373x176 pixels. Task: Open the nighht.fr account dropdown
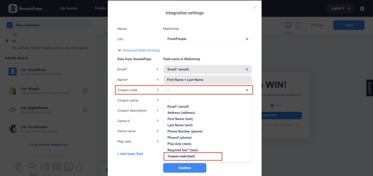point(340,8)
